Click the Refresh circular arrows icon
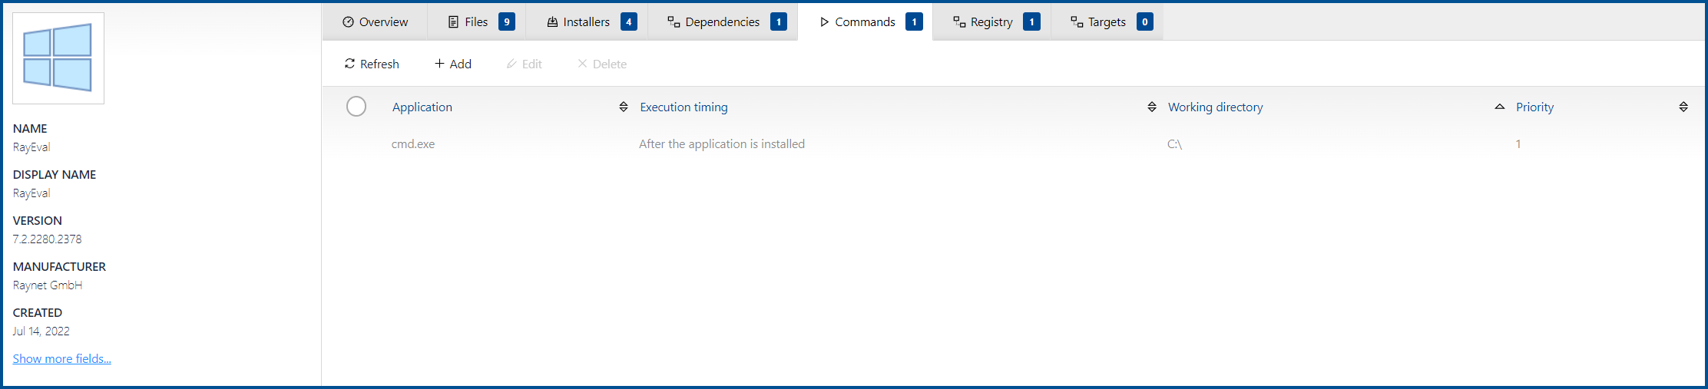The width and height of the screenshot is (1708, 389). pos(349,64)
